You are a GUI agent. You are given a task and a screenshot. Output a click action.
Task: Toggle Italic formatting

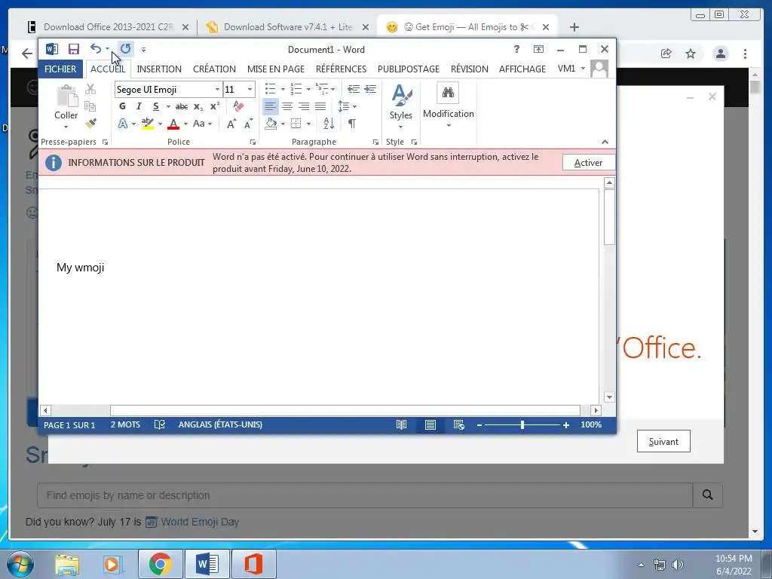pyautogui.click(x=139, y=106)
